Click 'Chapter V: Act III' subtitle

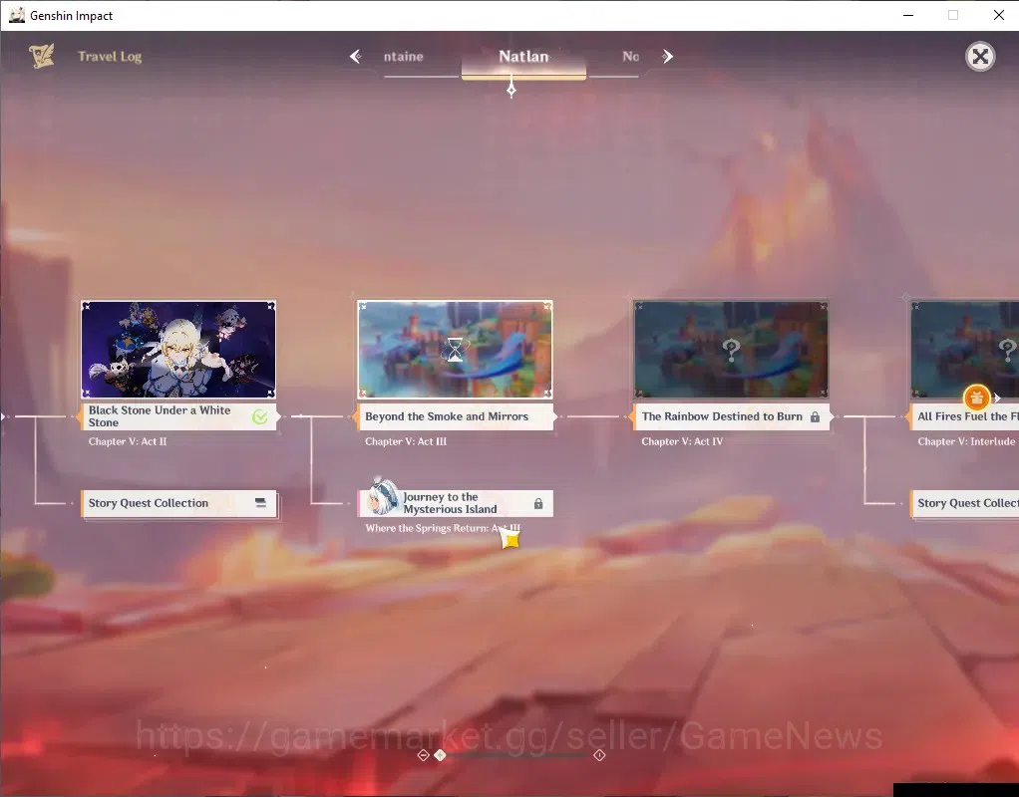(x=406, y=441)
